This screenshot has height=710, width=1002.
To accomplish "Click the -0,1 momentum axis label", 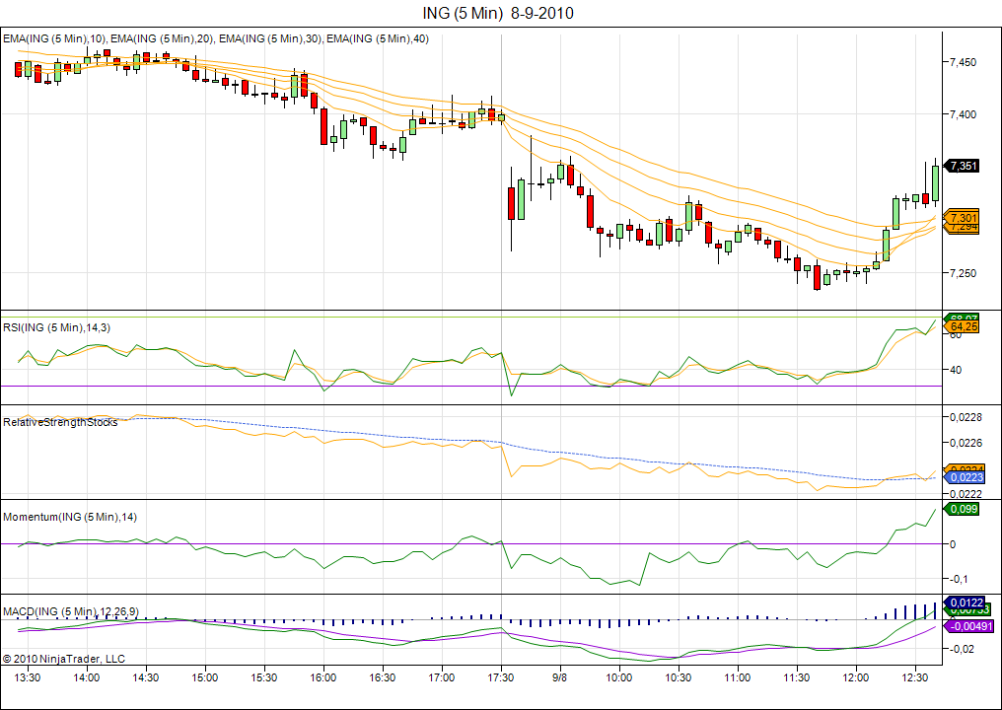I will click(961, 579).
